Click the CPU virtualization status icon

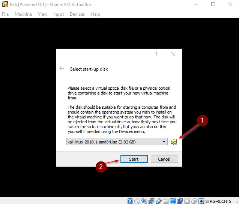pos(187,201)
